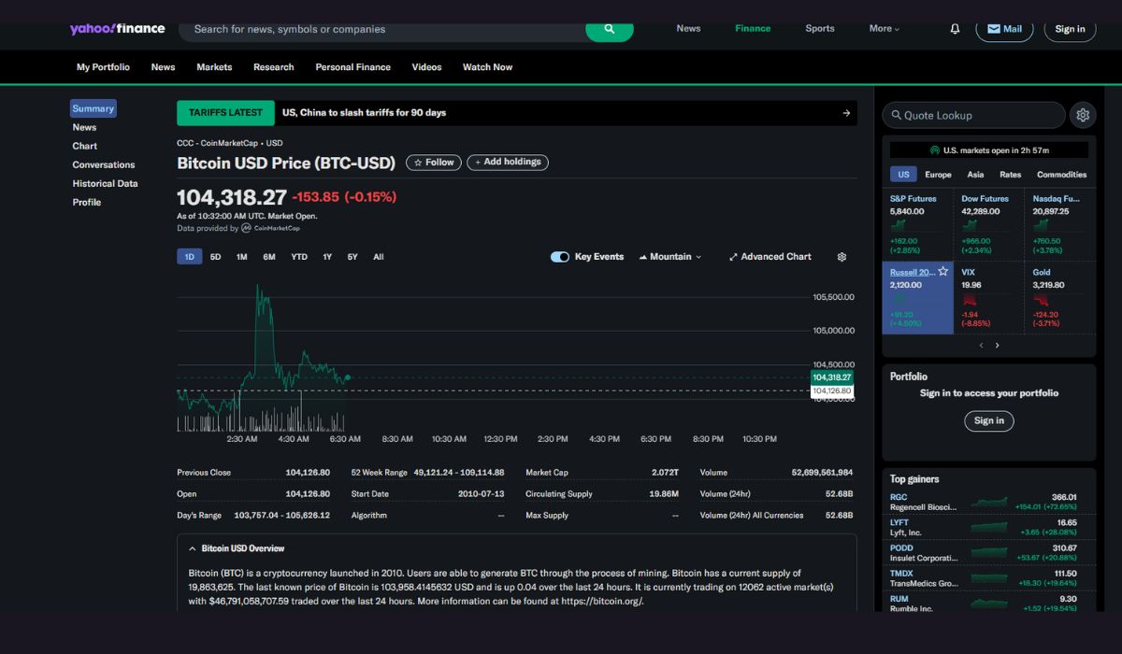This screenshot has height=654, width=1122.
Task: Open Conversations in sidebar
Action: (x=104, y=164)
